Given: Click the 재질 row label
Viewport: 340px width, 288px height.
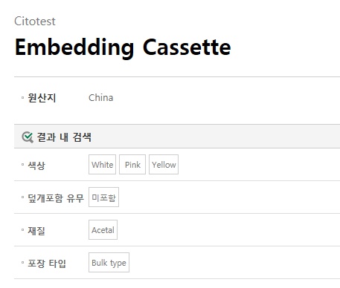Looking at the screenshot, I should (36, 231).
